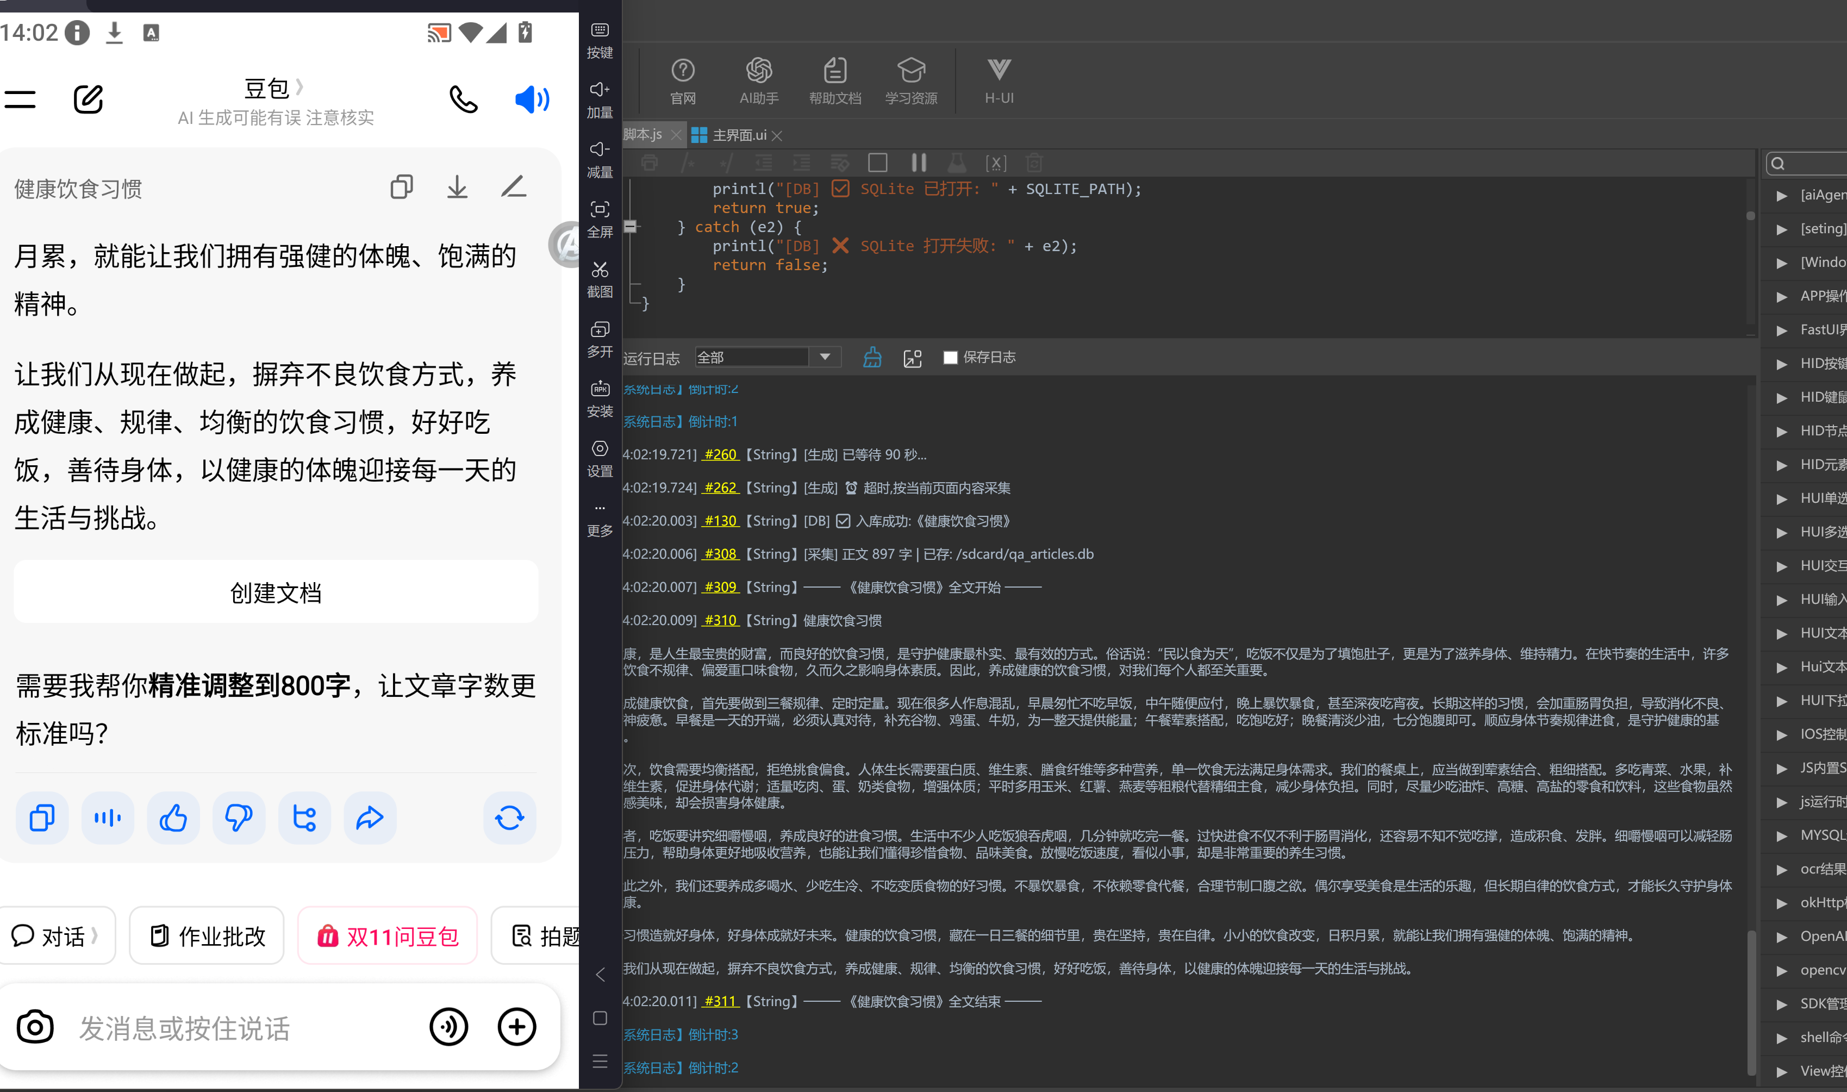The width and height of the screenshot is (1847, 1092).
Task: Open the H-UI toolbar item
Action: pyautogui.click(x=999, y=81)
